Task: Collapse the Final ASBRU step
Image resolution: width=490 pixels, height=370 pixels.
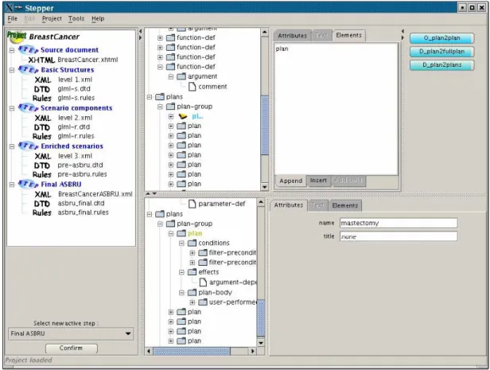Action: [12, 185]
